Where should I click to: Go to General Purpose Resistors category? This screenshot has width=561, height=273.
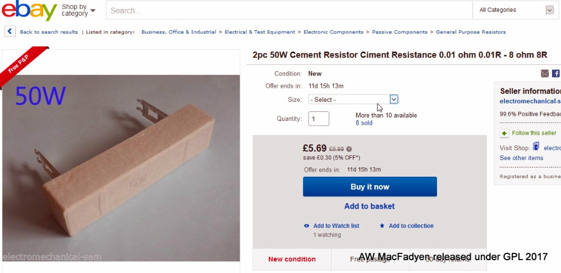point(471,32)
